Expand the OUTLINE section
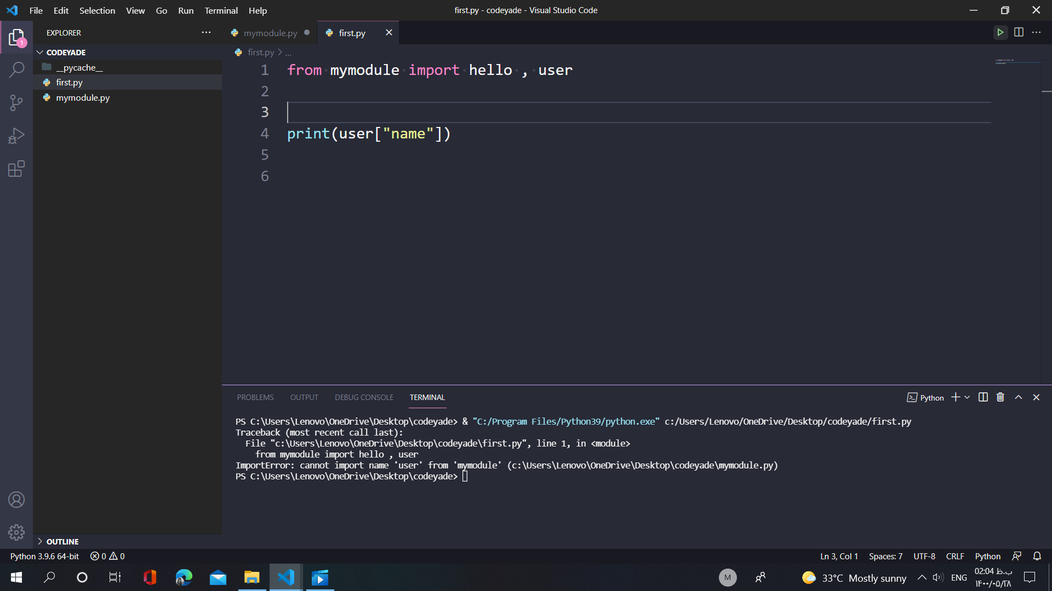1052x591 pixels. click(128, 541)
